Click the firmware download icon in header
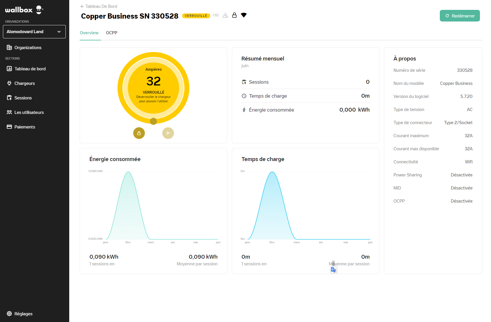Image resolution: width=491 pixels, height=322 pixels. click(x=225, y=15)
